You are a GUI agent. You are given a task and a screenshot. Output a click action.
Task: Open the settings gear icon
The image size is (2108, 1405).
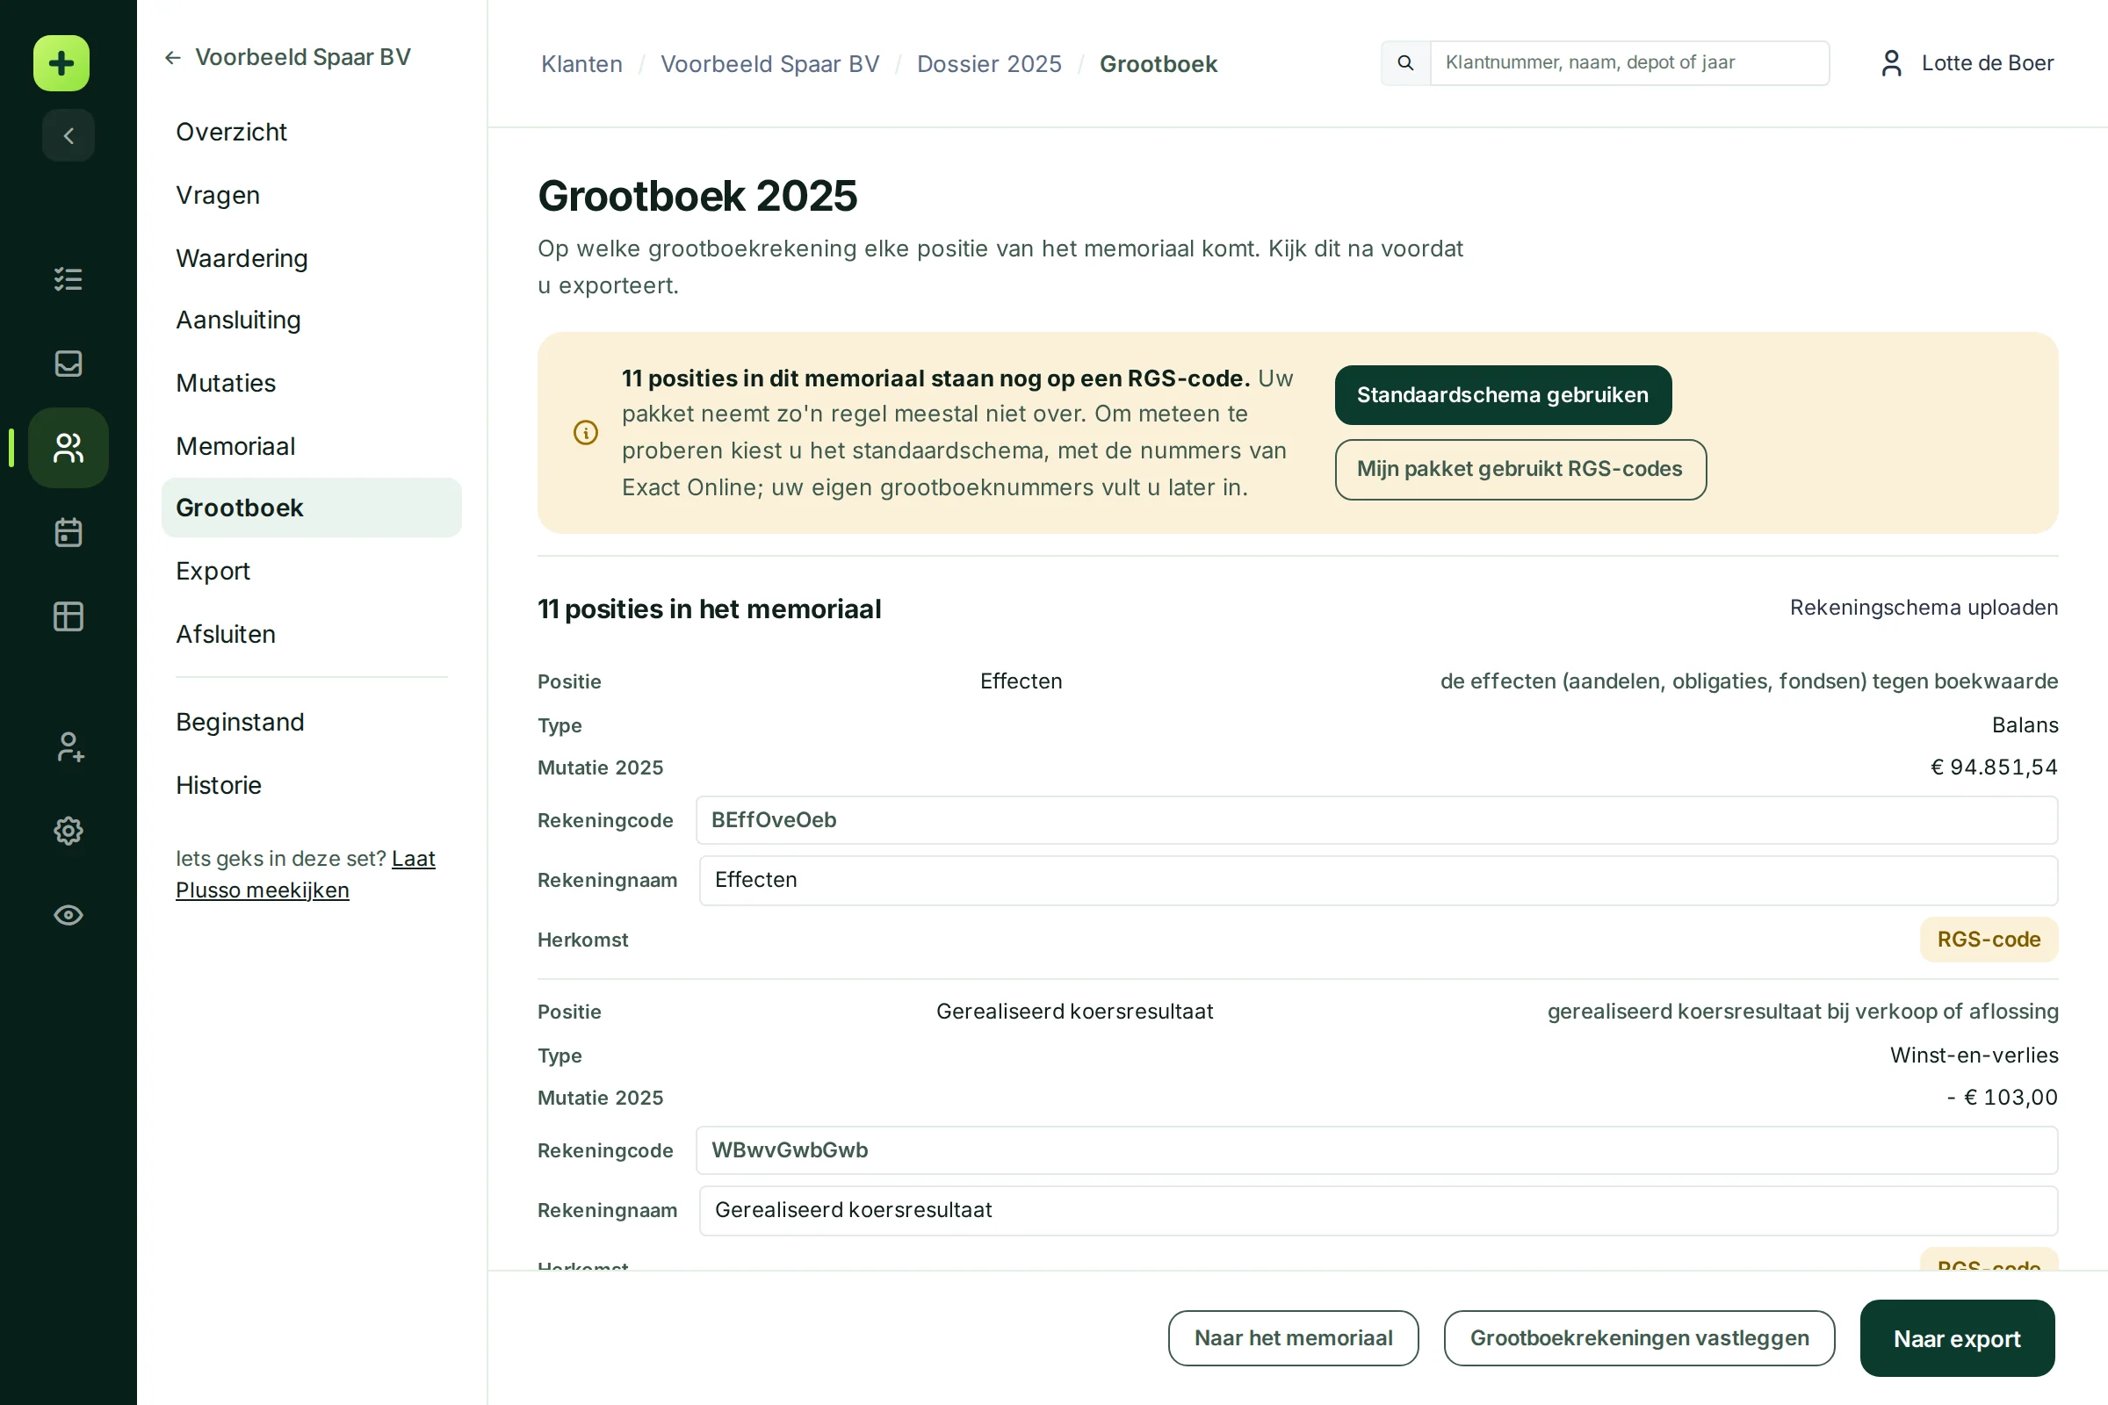[x=69, y=831]
